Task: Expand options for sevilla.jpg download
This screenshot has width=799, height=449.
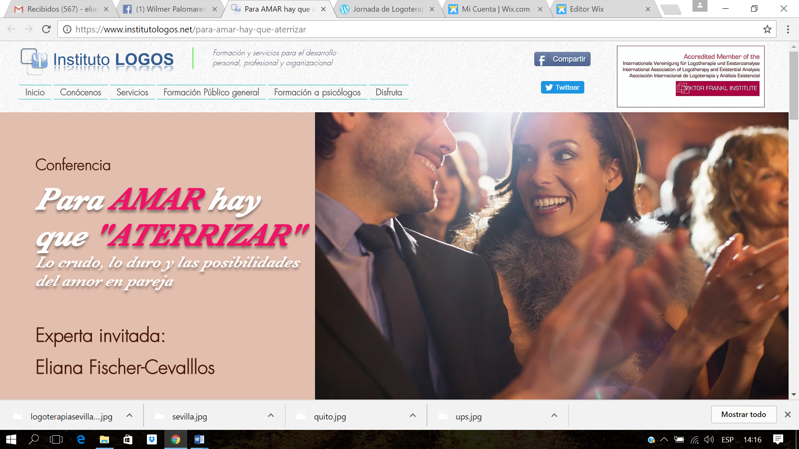Action: coord(271,415)
